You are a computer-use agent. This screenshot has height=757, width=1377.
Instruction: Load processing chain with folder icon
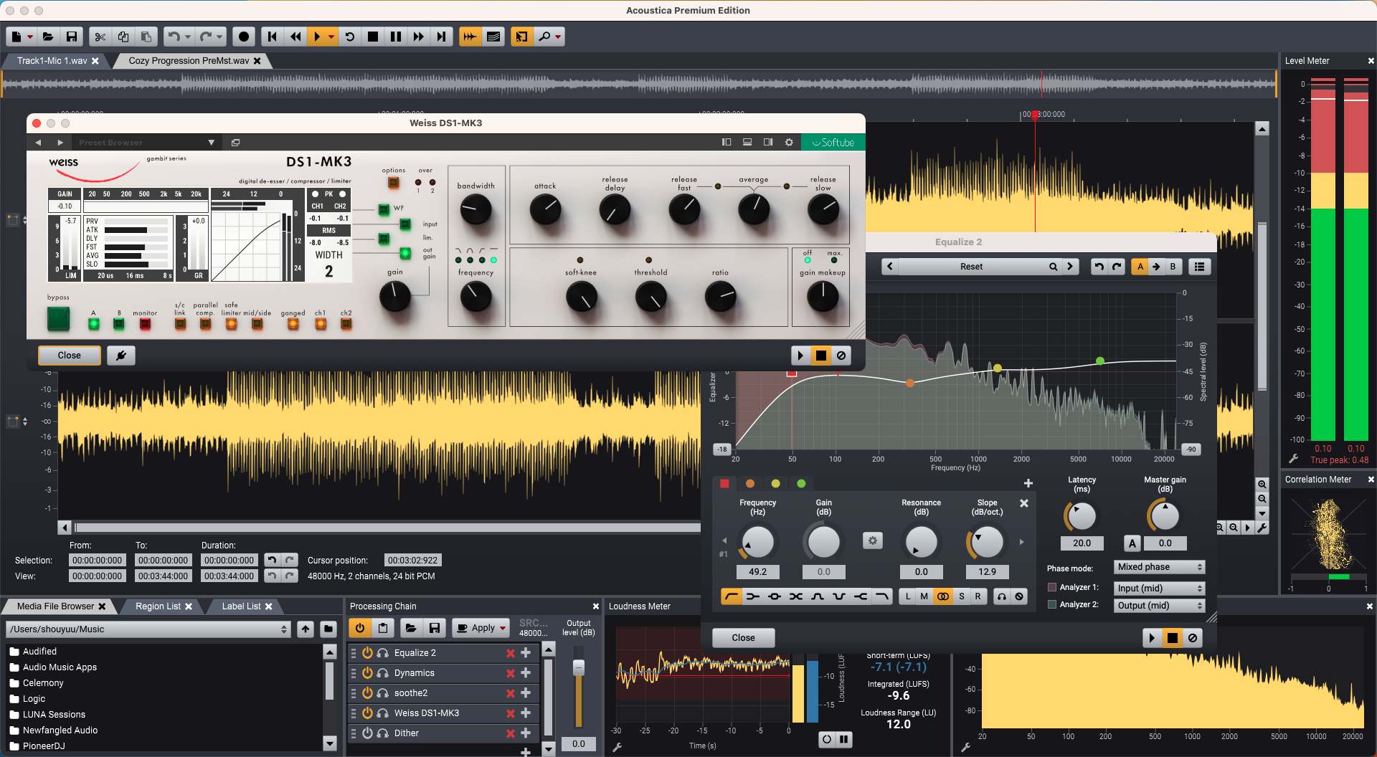[x=411, y=628]
